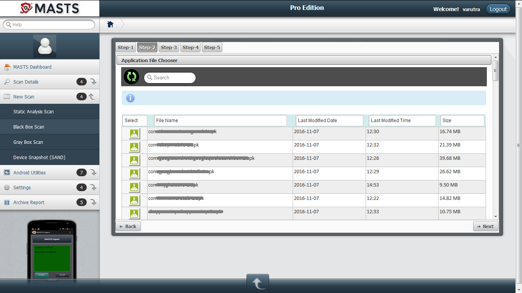The height and width of the screenshot is (293, 522).
Task: Collapse the New Scan section
Action: pos(92,97)
